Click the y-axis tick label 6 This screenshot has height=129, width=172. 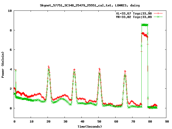click(11, 50)
